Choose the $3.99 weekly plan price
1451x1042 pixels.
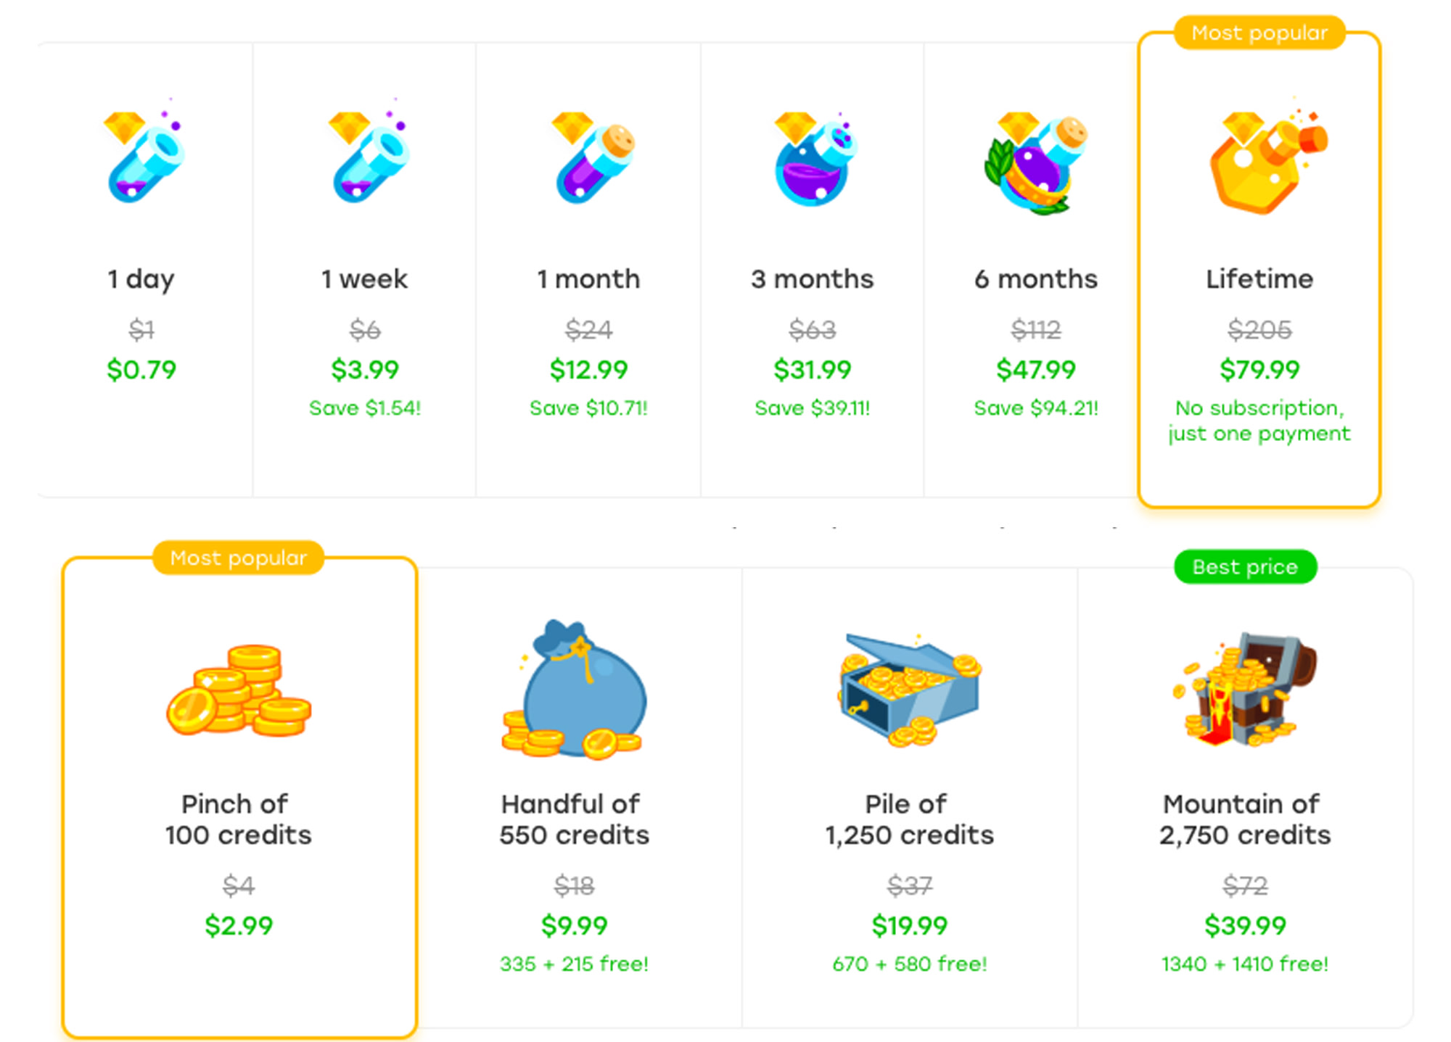[365, 370]
